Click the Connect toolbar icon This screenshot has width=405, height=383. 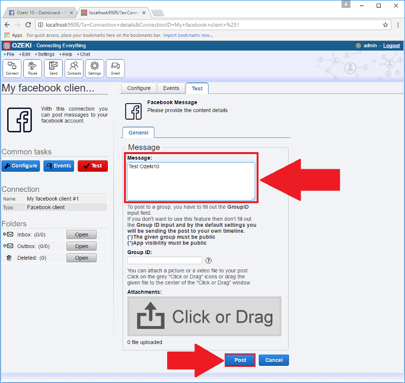click(x=12, y=68)
